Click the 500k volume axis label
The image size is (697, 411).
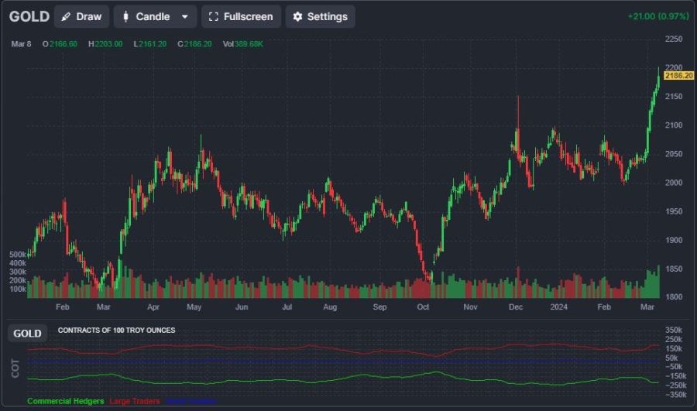pos(17,254)
